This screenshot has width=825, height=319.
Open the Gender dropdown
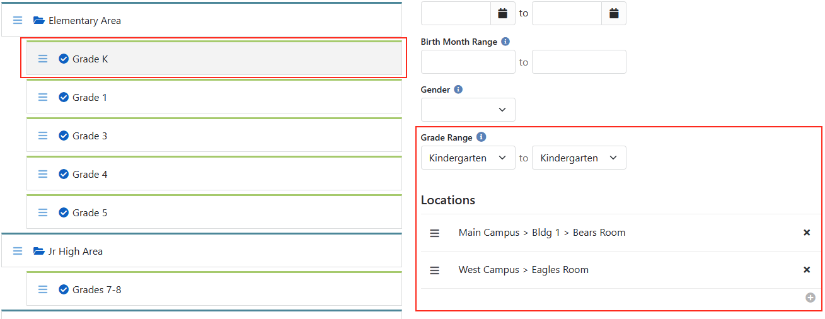[468, 110]
